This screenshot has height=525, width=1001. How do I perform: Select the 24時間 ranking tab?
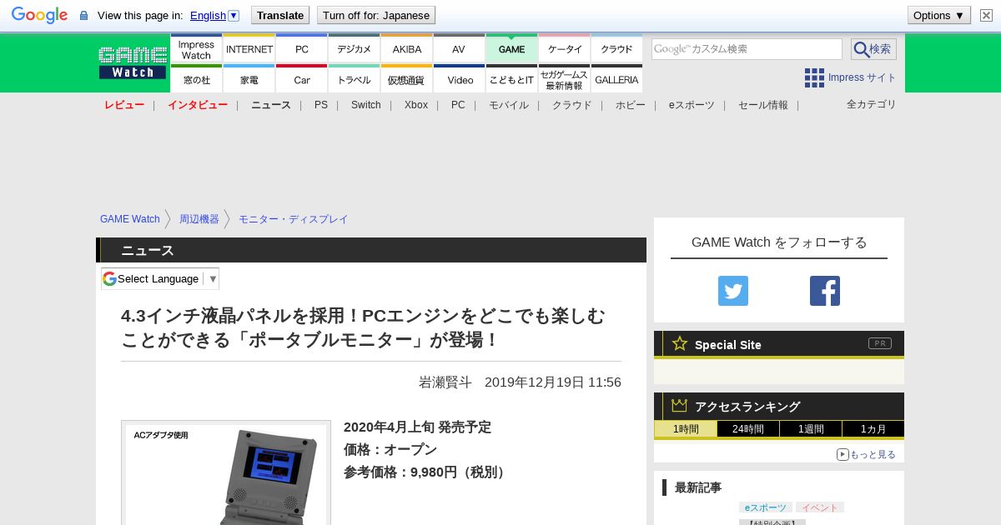pos(748,429)
